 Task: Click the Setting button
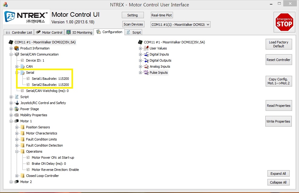133,15
